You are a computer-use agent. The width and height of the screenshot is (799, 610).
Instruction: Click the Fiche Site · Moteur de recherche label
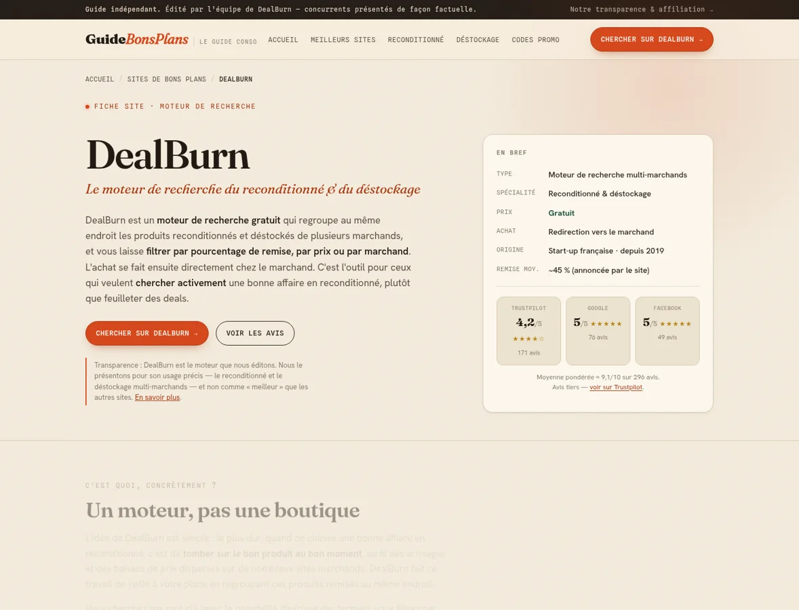tap(175, 106)
